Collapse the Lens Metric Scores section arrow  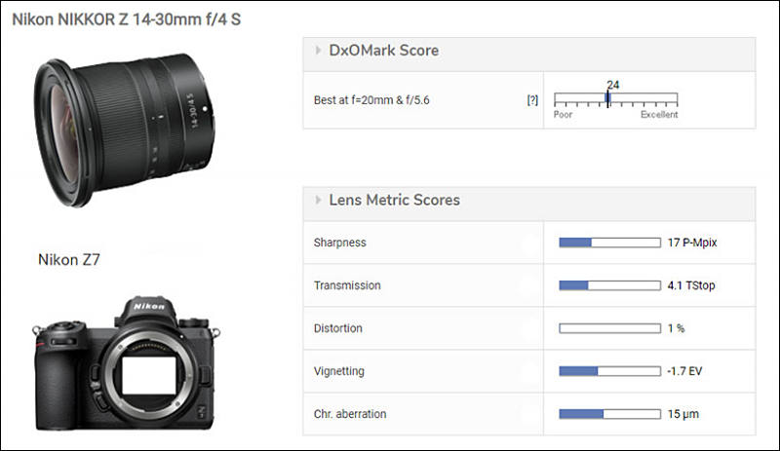[x=318, y=200]
